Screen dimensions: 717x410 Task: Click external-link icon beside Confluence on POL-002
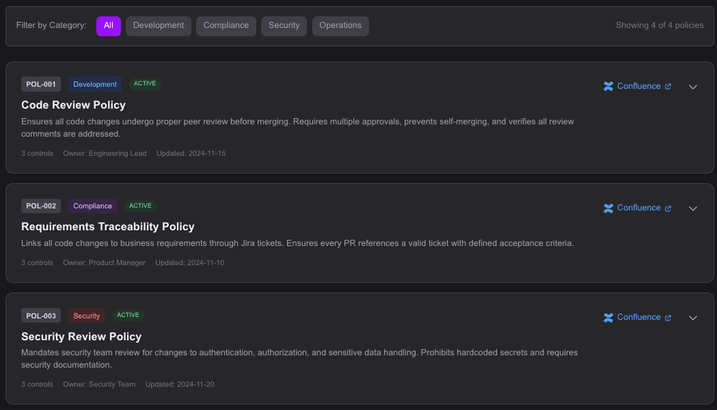(x=668, y=208)
